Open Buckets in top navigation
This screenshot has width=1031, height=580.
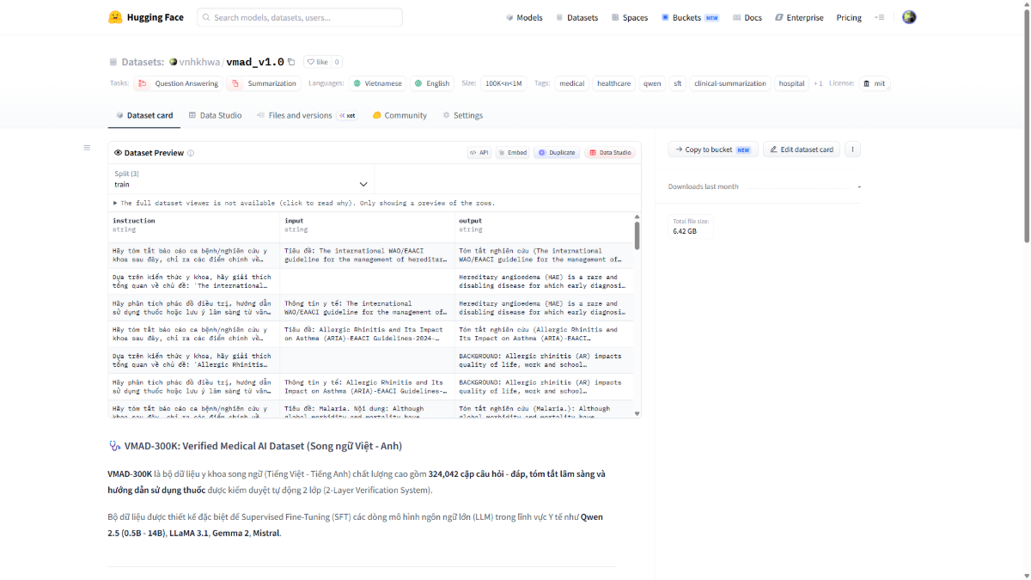[690, 17]
